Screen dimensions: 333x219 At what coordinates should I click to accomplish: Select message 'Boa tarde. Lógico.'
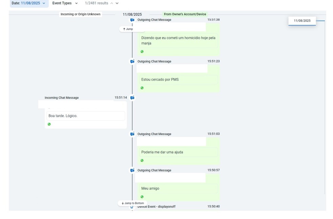(86, 116)
